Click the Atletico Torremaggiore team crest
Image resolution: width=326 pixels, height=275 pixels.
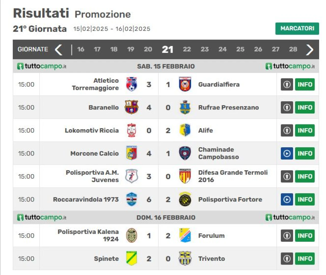click(x=131, y=84)
